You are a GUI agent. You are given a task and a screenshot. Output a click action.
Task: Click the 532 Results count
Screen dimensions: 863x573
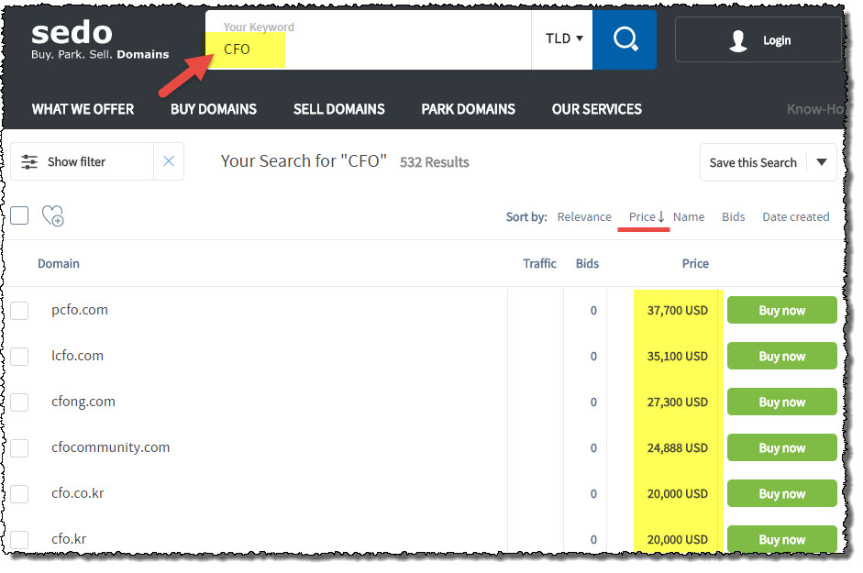tap(435, 162)
